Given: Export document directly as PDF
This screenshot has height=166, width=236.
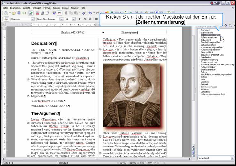Looking at the screenshot, I should (37, 13).
